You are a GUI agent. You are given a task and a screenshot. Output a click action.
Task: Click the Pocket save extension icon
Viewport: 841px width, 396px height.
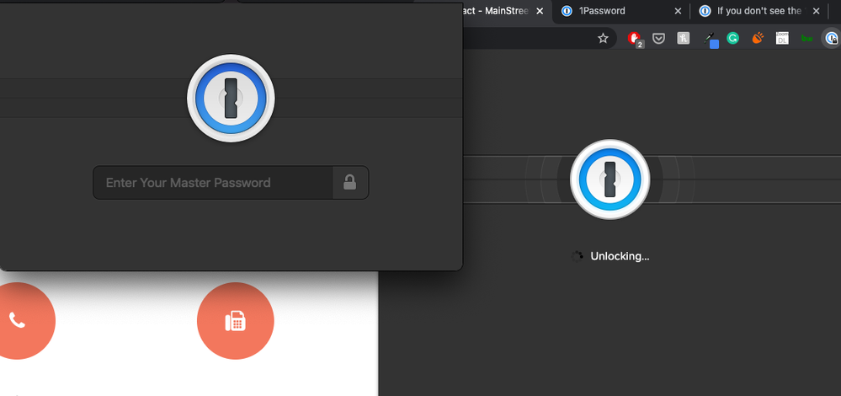click(660, 38)
